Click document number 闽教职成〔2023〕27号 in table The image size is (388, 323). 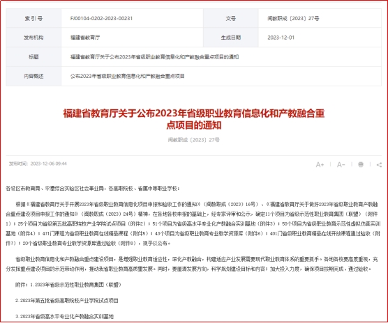pos(293,19)
